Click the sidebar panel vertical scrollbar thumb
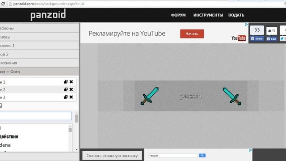The width and height of the screenshot is (286, 161). coord(76,119)
